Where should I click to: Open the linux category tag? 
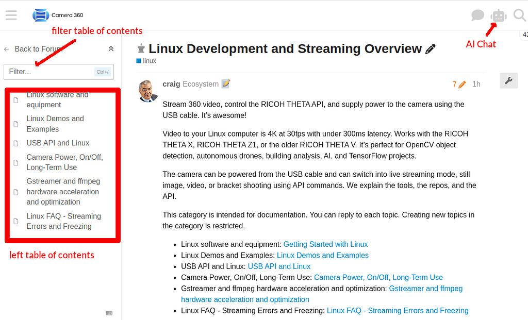146,61
